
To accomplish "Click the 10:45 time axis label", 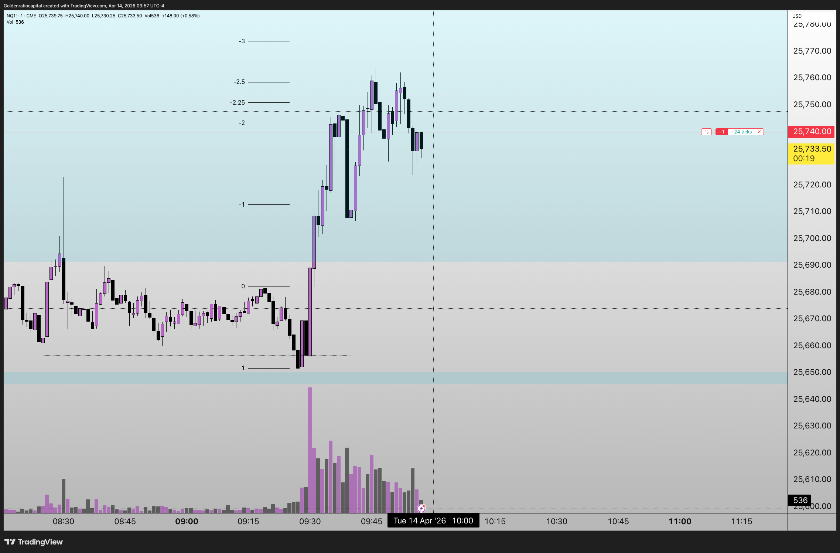I will click(x=618, y=521).
